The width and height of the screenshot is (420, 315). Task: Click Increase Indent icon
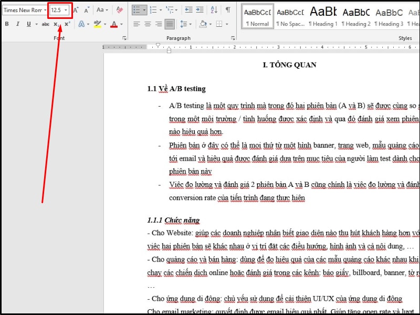point(199,10)
